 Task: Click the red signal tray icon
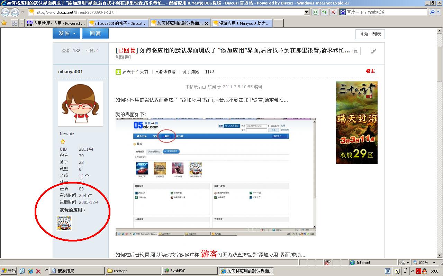tap(418, 271)
